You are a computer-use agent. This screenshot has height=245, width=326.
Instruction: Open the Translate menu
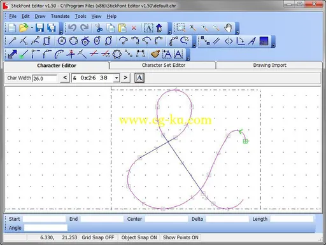click(x=60, y=17)
